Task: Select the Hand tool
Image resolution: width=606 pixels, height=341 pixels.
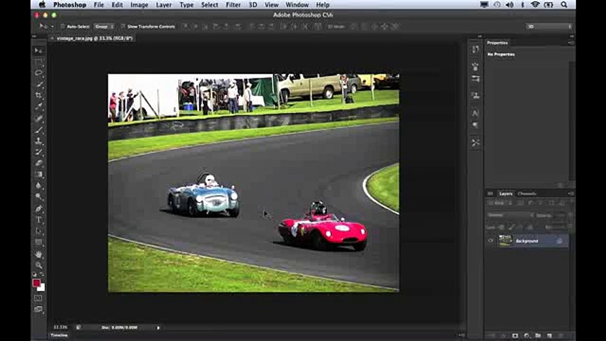Action: tap(39, 254)
